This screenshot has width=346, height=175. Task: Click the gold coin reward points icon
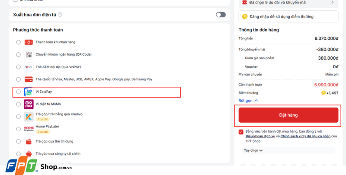coord(245,16)
